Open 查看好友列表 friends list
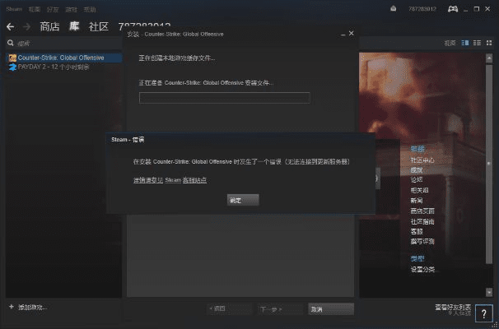Screen dimensions: 499x329 453,308
